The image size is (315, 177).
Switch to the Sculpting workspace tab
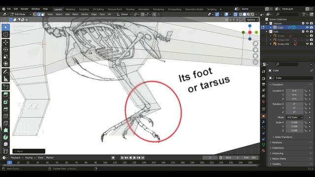[84, 9]
